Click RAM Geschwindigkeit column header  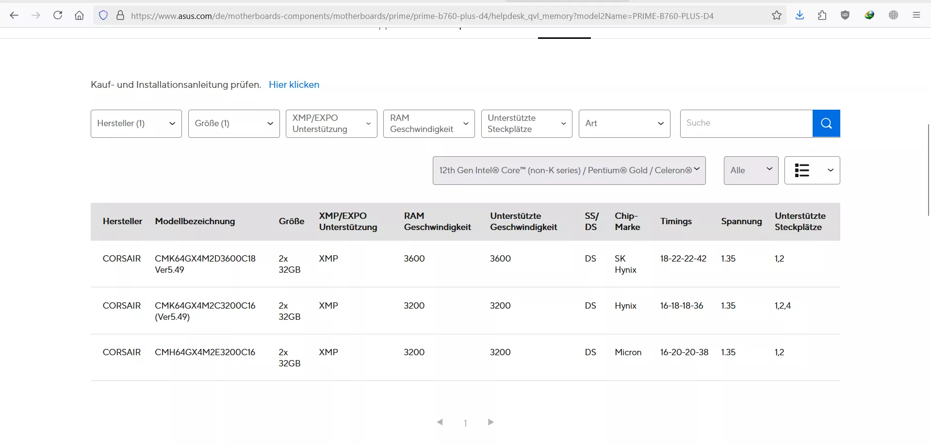[438, 221]
